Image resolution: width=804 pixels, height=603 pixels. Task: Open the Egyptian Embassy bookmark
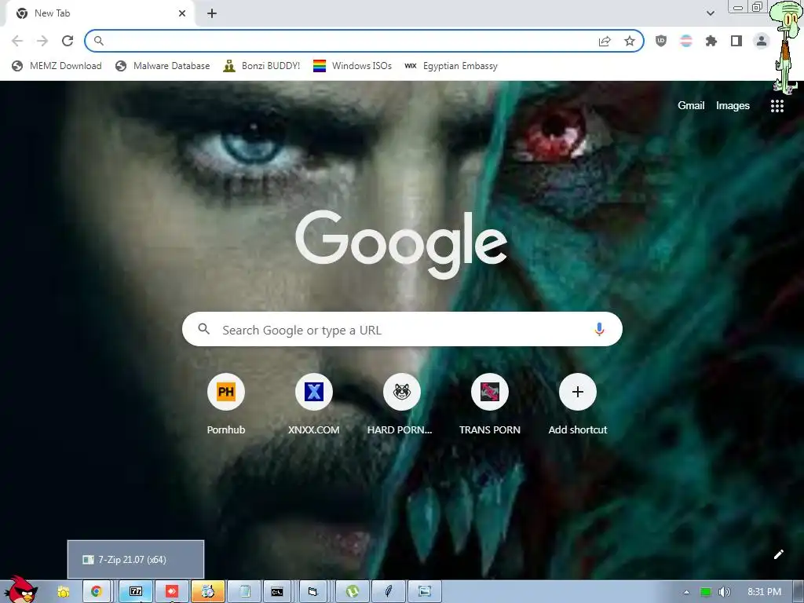click(451, 66)
